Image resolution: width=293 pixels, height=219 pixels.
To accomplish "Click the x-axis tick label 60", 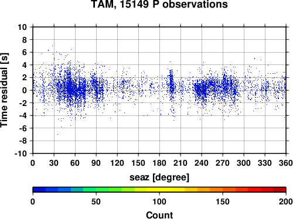I will point(75,163).
